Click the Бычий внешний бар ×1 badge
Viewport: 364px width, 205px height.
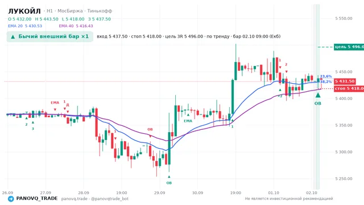pos(50,36)
